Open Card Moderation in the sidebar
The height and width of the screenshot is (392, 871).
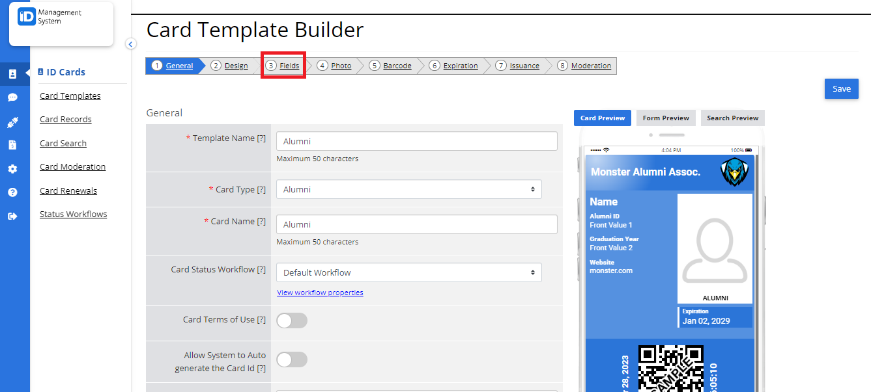(72, 166)
